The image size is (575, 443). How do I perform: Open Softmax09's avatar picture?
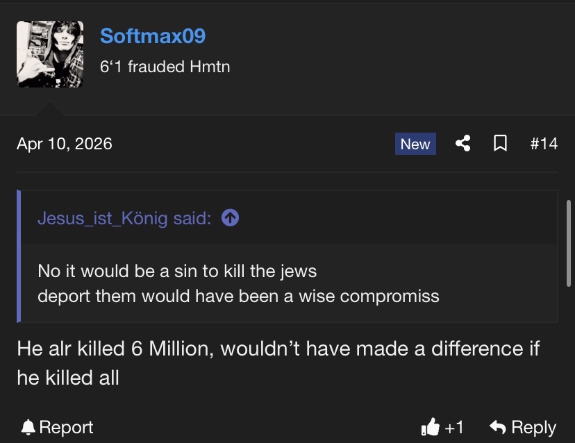point(50,54)
